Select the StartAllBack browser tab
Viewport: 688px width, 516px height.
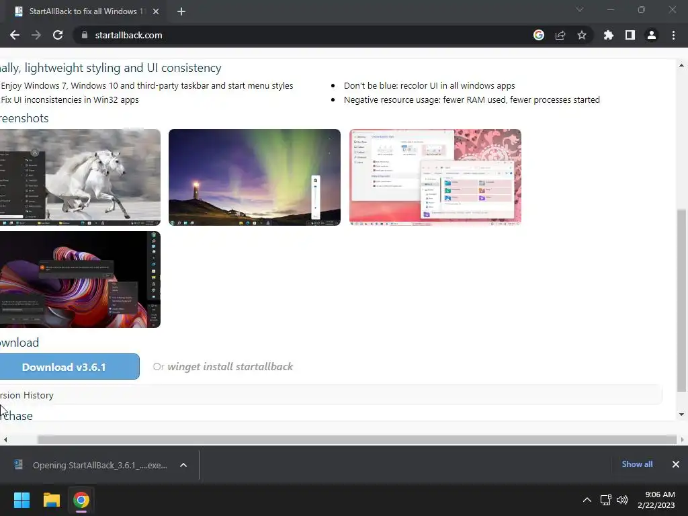click(85, 11)
